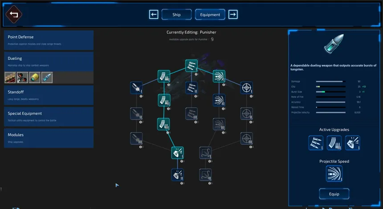Select the crosshair accuracy tier II node

tap(247, 114)
